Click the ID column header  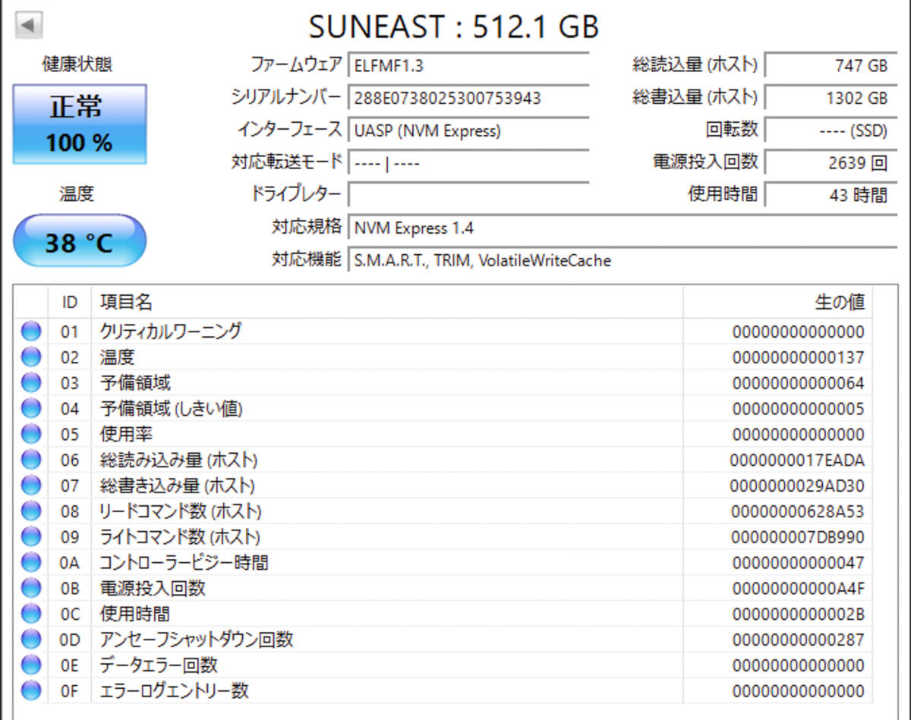point(70,302)
